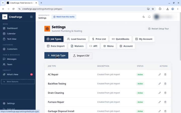This screenshot has height=113, width=181.
Task: Delete the Drain Cleaning job type
Action: pos(165,93)
